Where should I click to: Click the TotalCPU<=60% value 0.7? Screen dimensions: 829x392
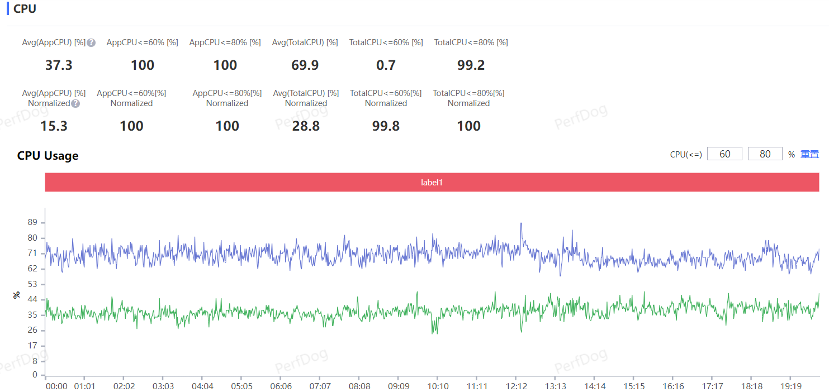[386, 65]
